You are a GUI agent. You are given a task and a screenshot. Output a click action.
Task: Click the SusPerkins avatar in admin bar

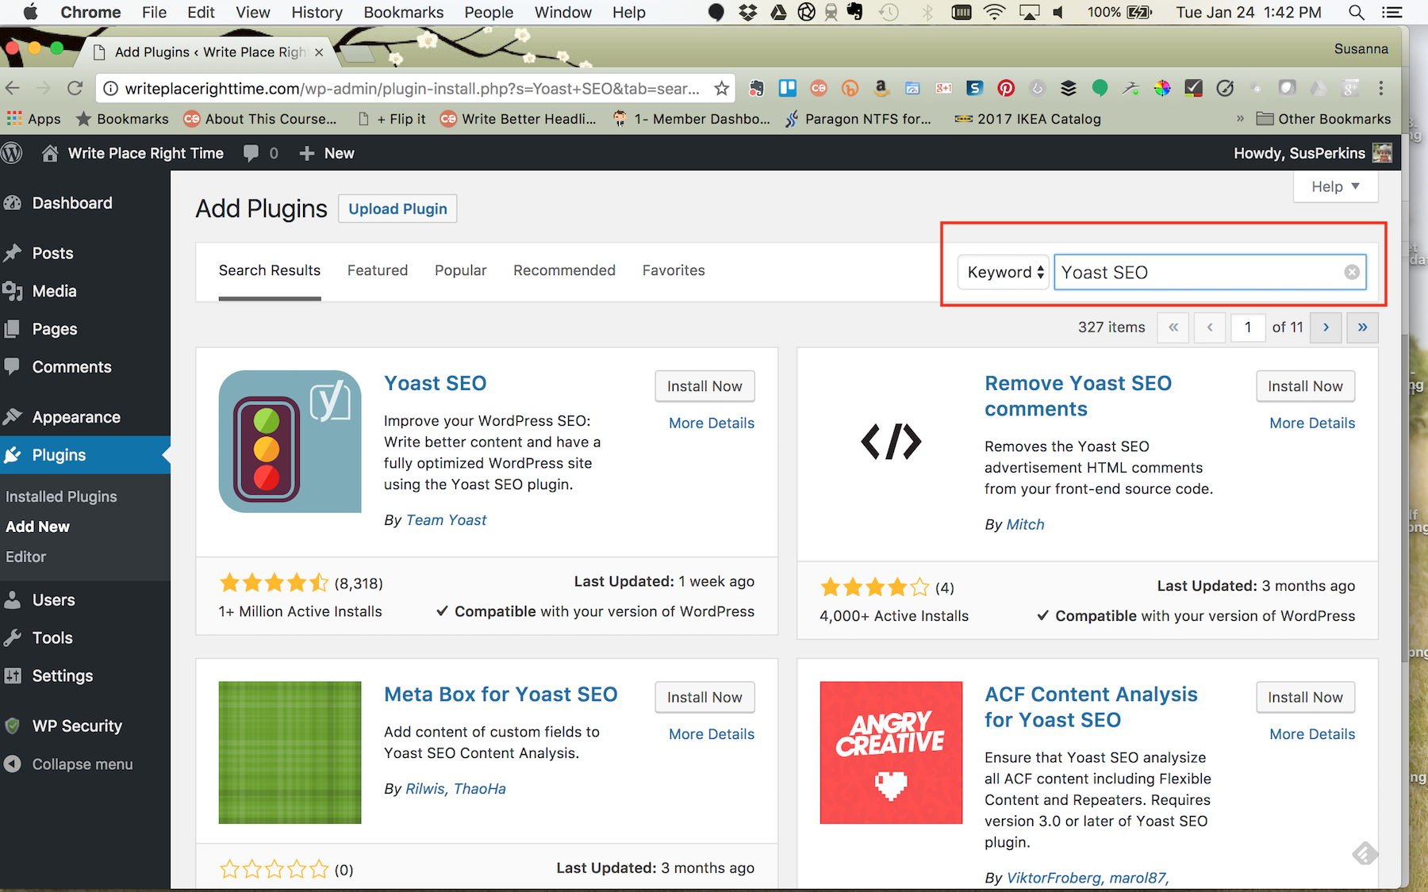[1382, 153]
